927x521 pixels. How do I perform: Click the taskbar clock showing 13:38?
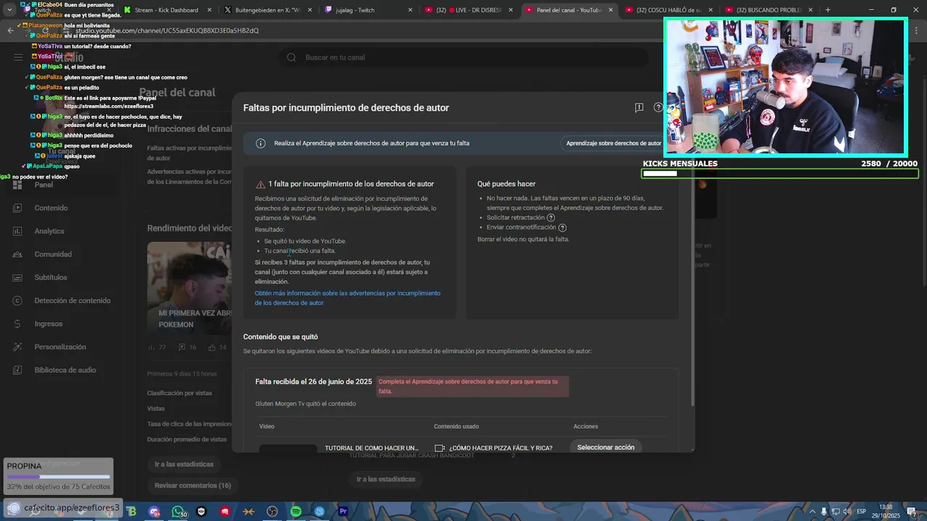885,511
